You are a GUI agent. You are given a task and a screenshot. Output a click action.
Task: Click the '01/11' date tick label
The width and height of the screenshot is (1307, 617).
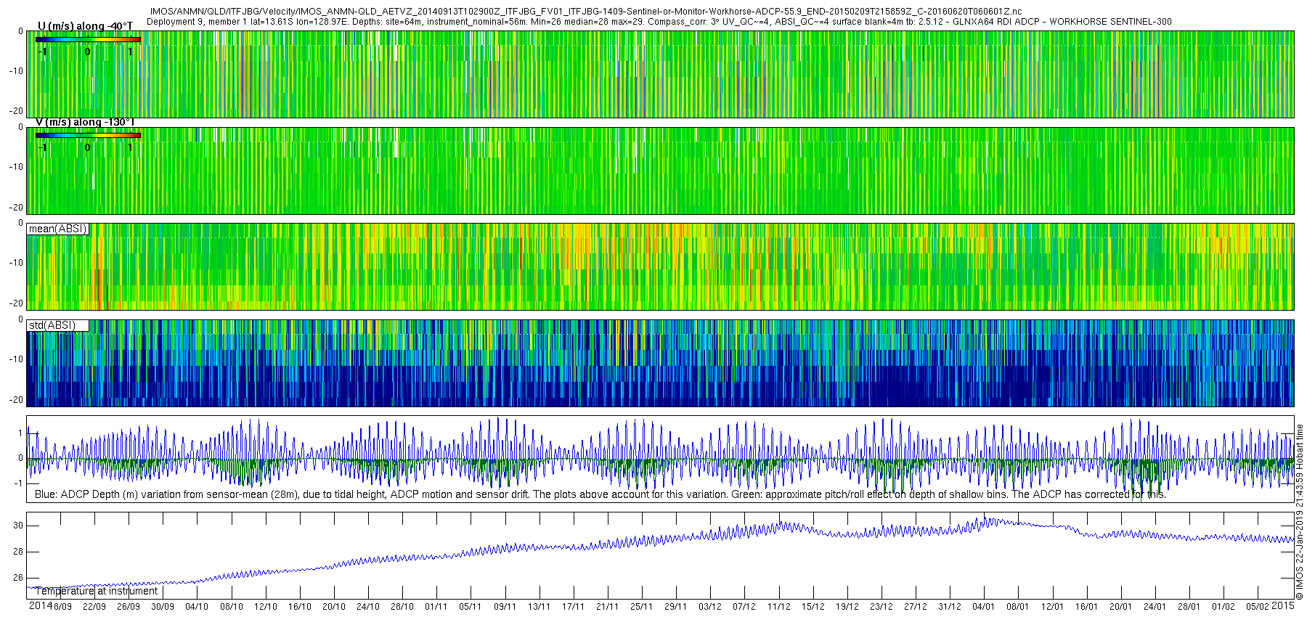pyautogui.click(x=436, y=607)
